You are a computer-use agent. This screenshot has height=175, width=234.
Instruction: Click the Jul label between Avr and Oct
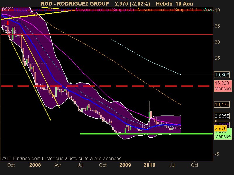80,165
